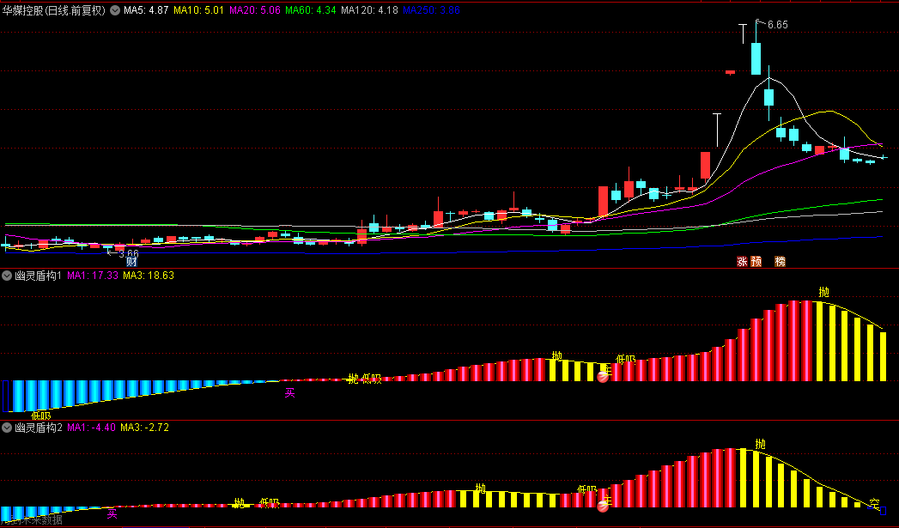This screenshot has height=528, width=899.
Task: Click the pink 买 signal in 幽灵盾构1
Action: click(x=290, y=392)
